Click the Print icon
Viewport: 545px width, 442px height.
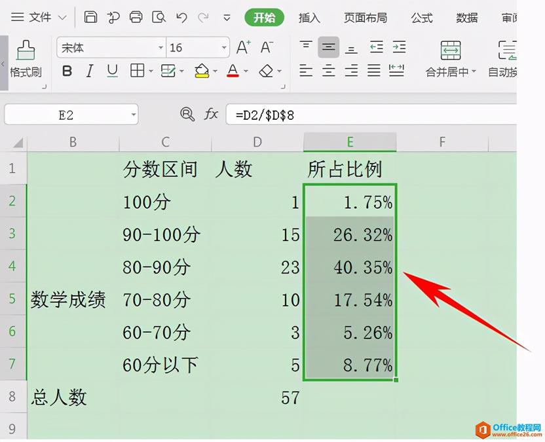136,16
